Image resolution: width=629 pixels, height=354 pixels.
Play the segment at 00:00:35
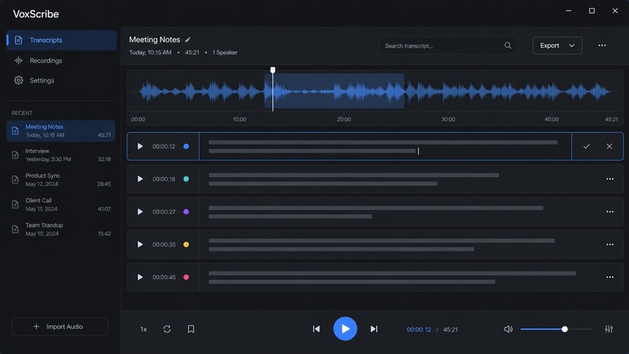[x=140, y=245]
